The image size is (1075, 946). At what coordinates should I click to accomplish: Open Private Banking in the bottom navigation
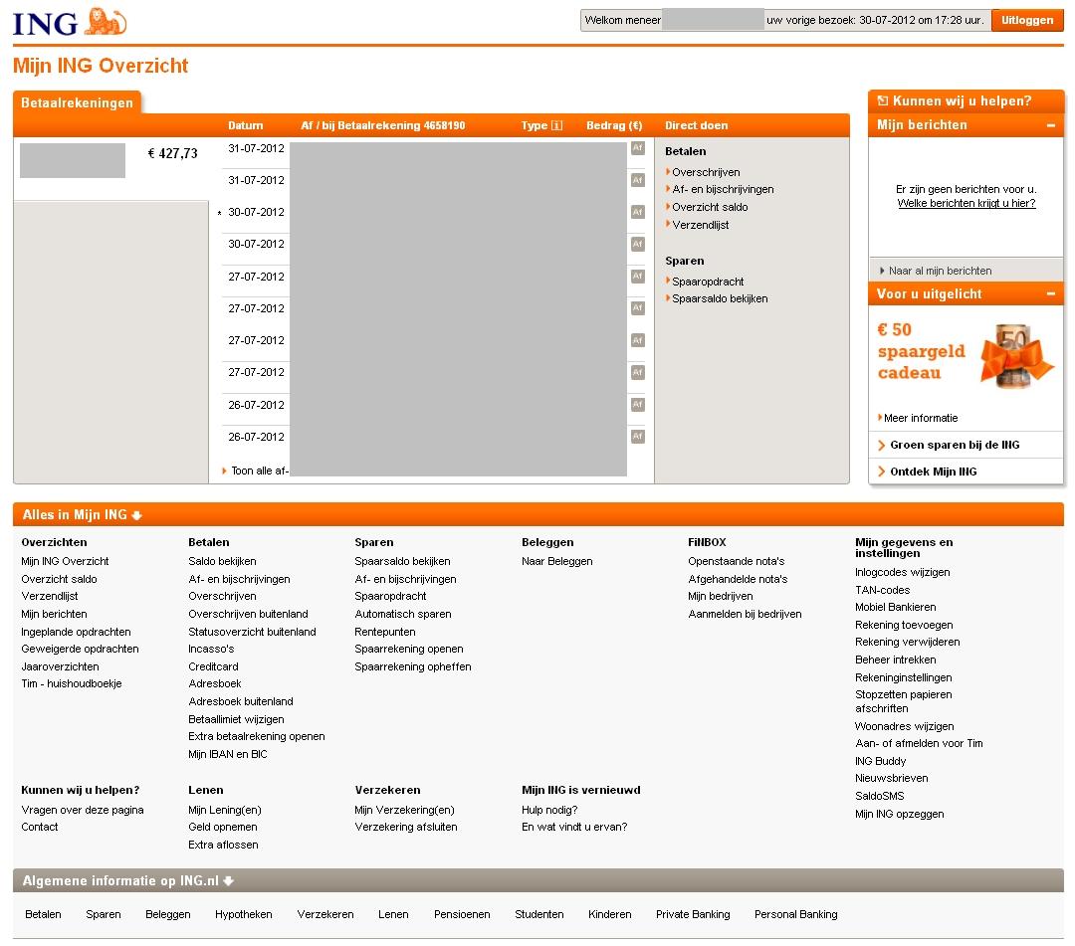tap(693, 914)
